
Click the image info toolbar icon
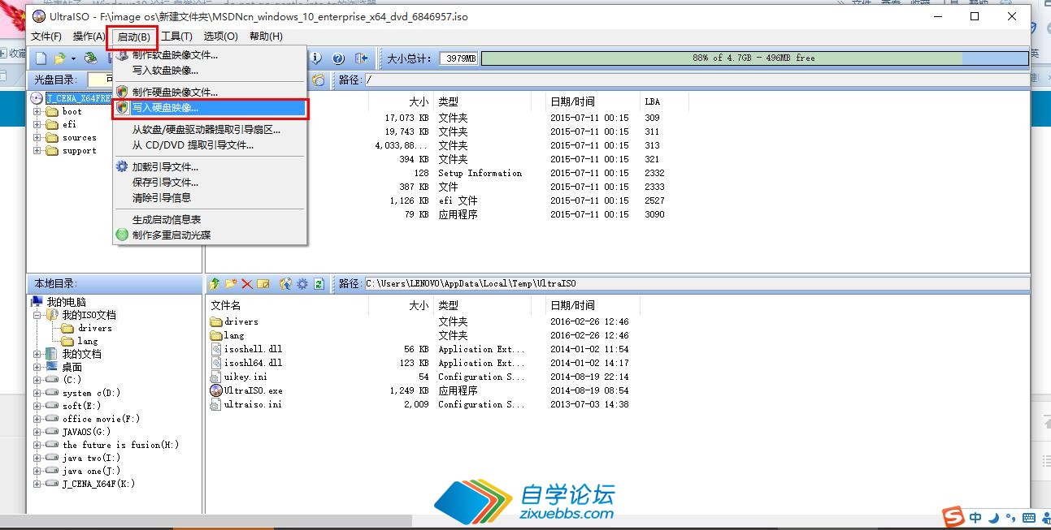pyautogui.click(x=316, y=58)
